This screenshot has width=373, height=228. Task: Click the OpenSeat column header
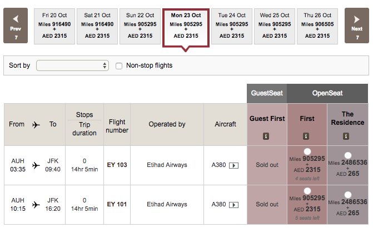point(327,93)
